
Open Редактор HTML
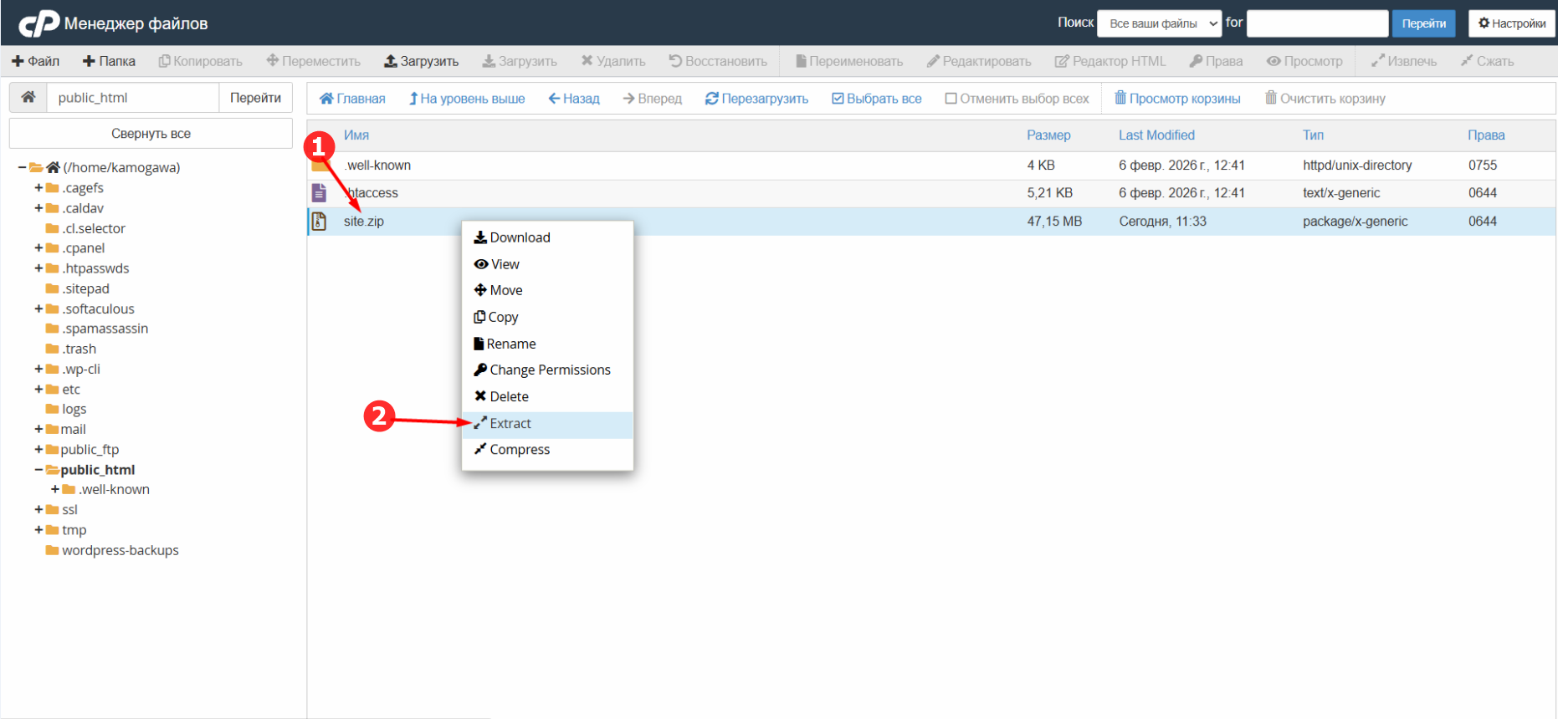pyautogui.click(x=1110, y=61)
